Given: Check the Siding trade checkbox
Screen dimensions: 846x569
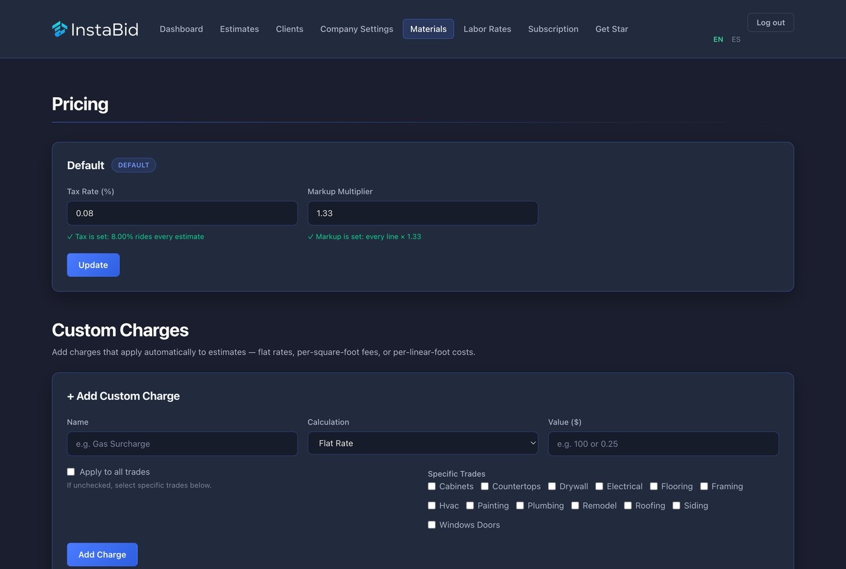Looking at the screenshot, I should pyautogui.click(x=676, y=506).
